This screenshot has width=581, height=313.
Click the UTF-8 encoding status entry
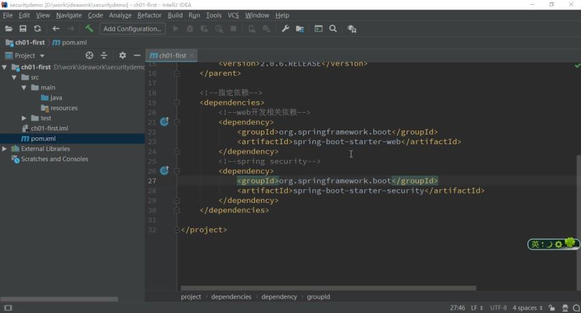click(x=498, y=308)
